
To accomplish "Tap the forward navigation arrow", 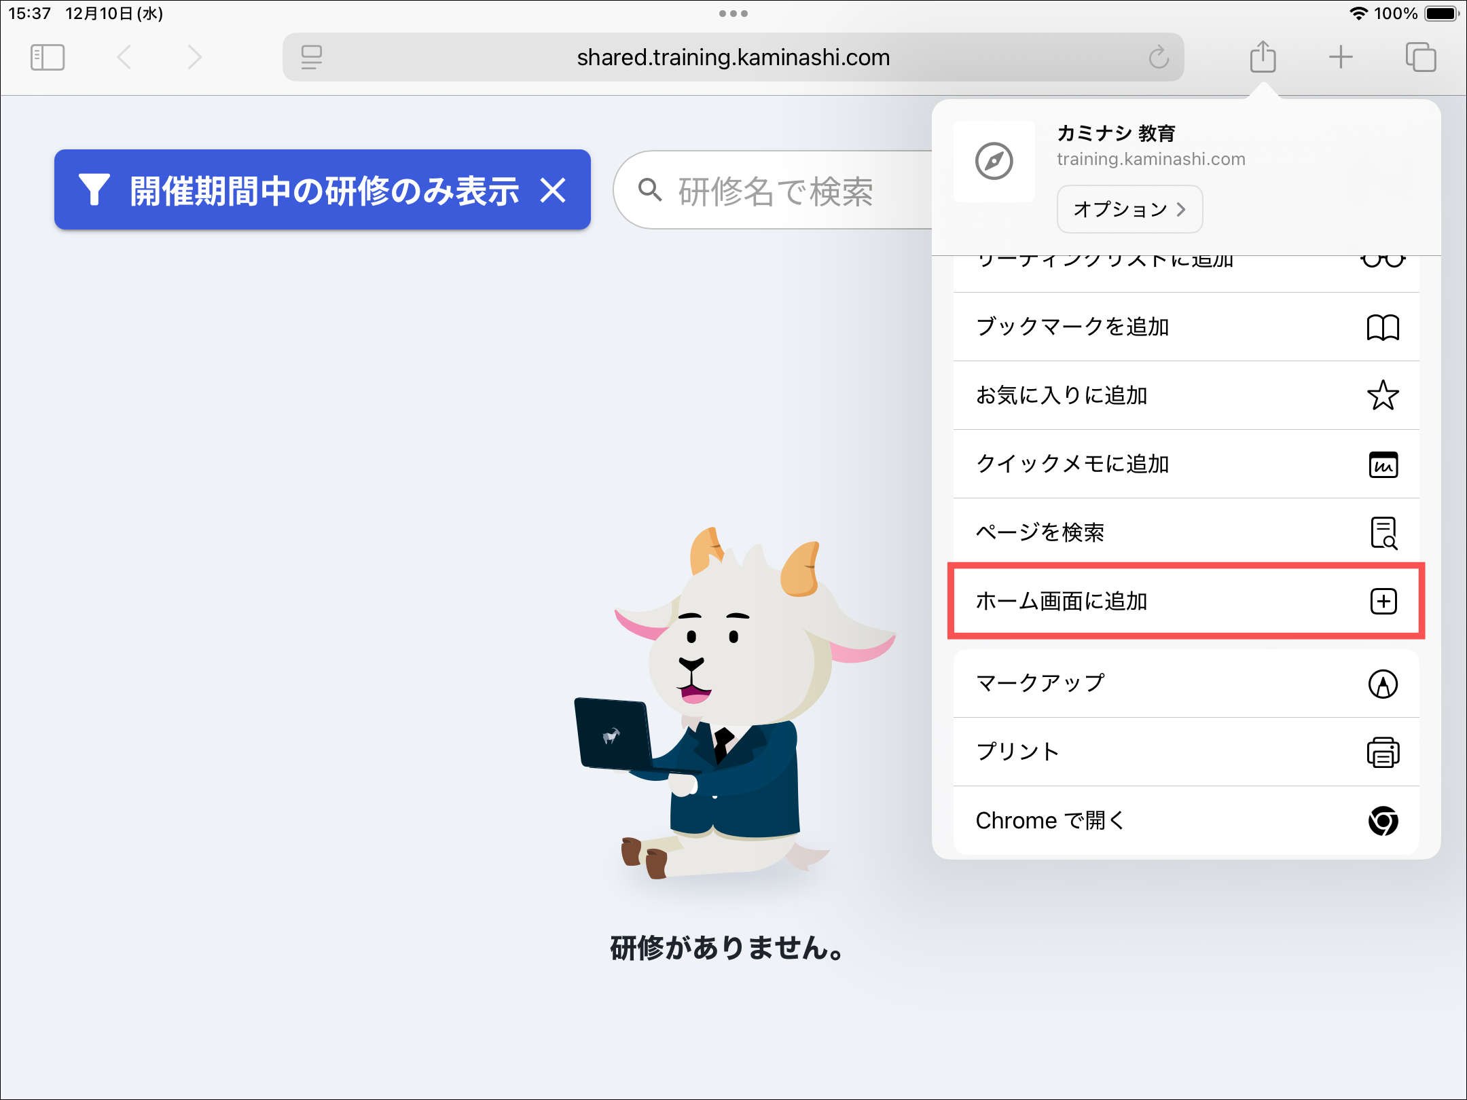I will click(195, 57).
